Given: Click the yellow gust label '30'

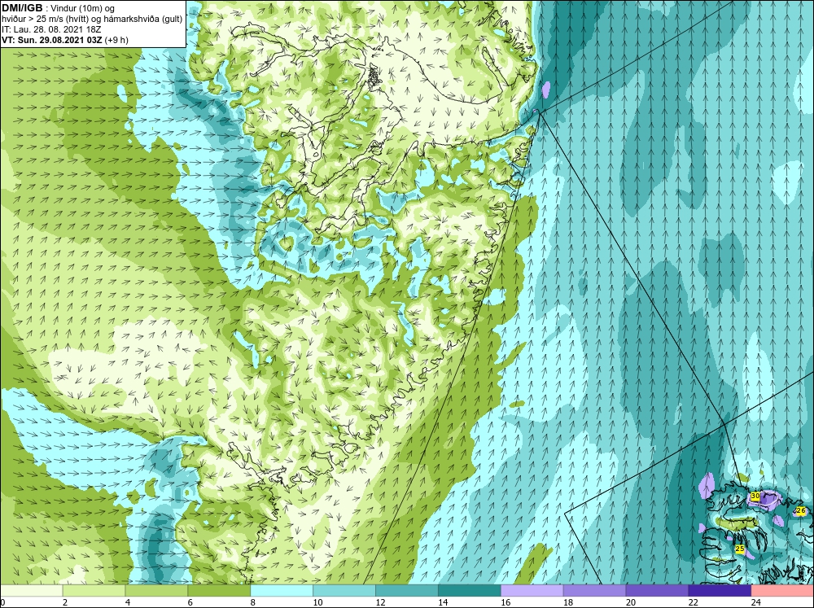Looking at the screenshot, I should tap(755, 496).
